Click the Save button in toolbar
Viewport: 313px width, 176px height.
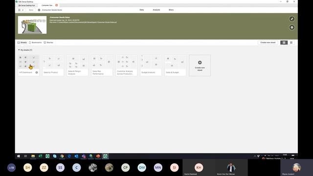(x=31, y=10)
